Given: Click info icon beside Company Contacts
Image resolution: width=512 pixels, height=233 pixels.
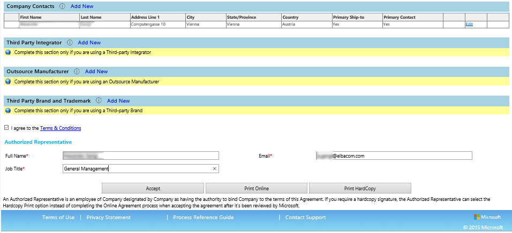Looking at the screenshot, I should (62, 6).
